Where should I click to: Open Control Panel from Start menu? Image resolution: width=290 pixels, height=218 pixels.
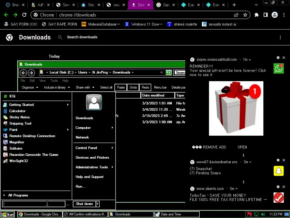coord(86,148)
